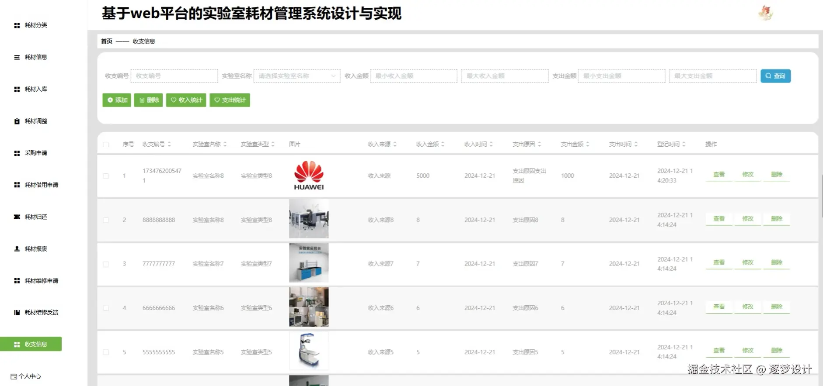Click the 耗材信息 list icon in sidebar
The image size is (823, 386).
[17, 57]
